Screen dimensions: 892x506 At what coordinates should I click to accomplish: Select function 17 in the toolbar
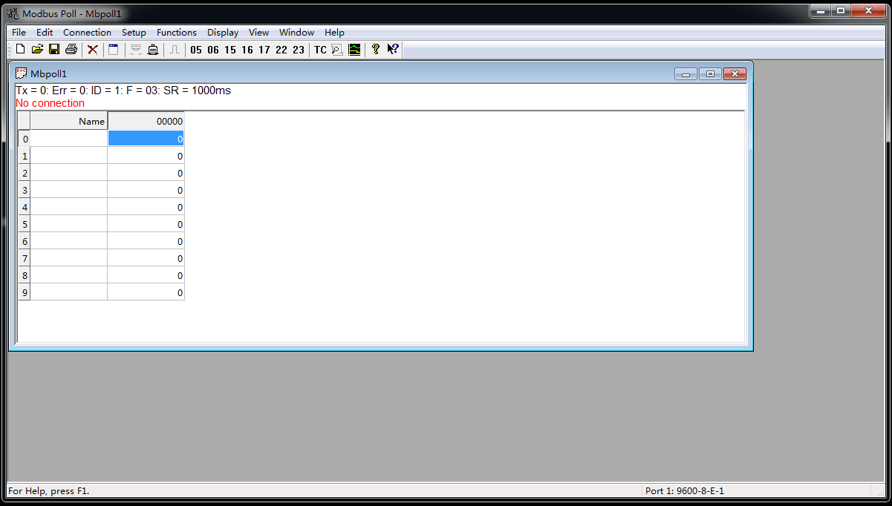264,50
